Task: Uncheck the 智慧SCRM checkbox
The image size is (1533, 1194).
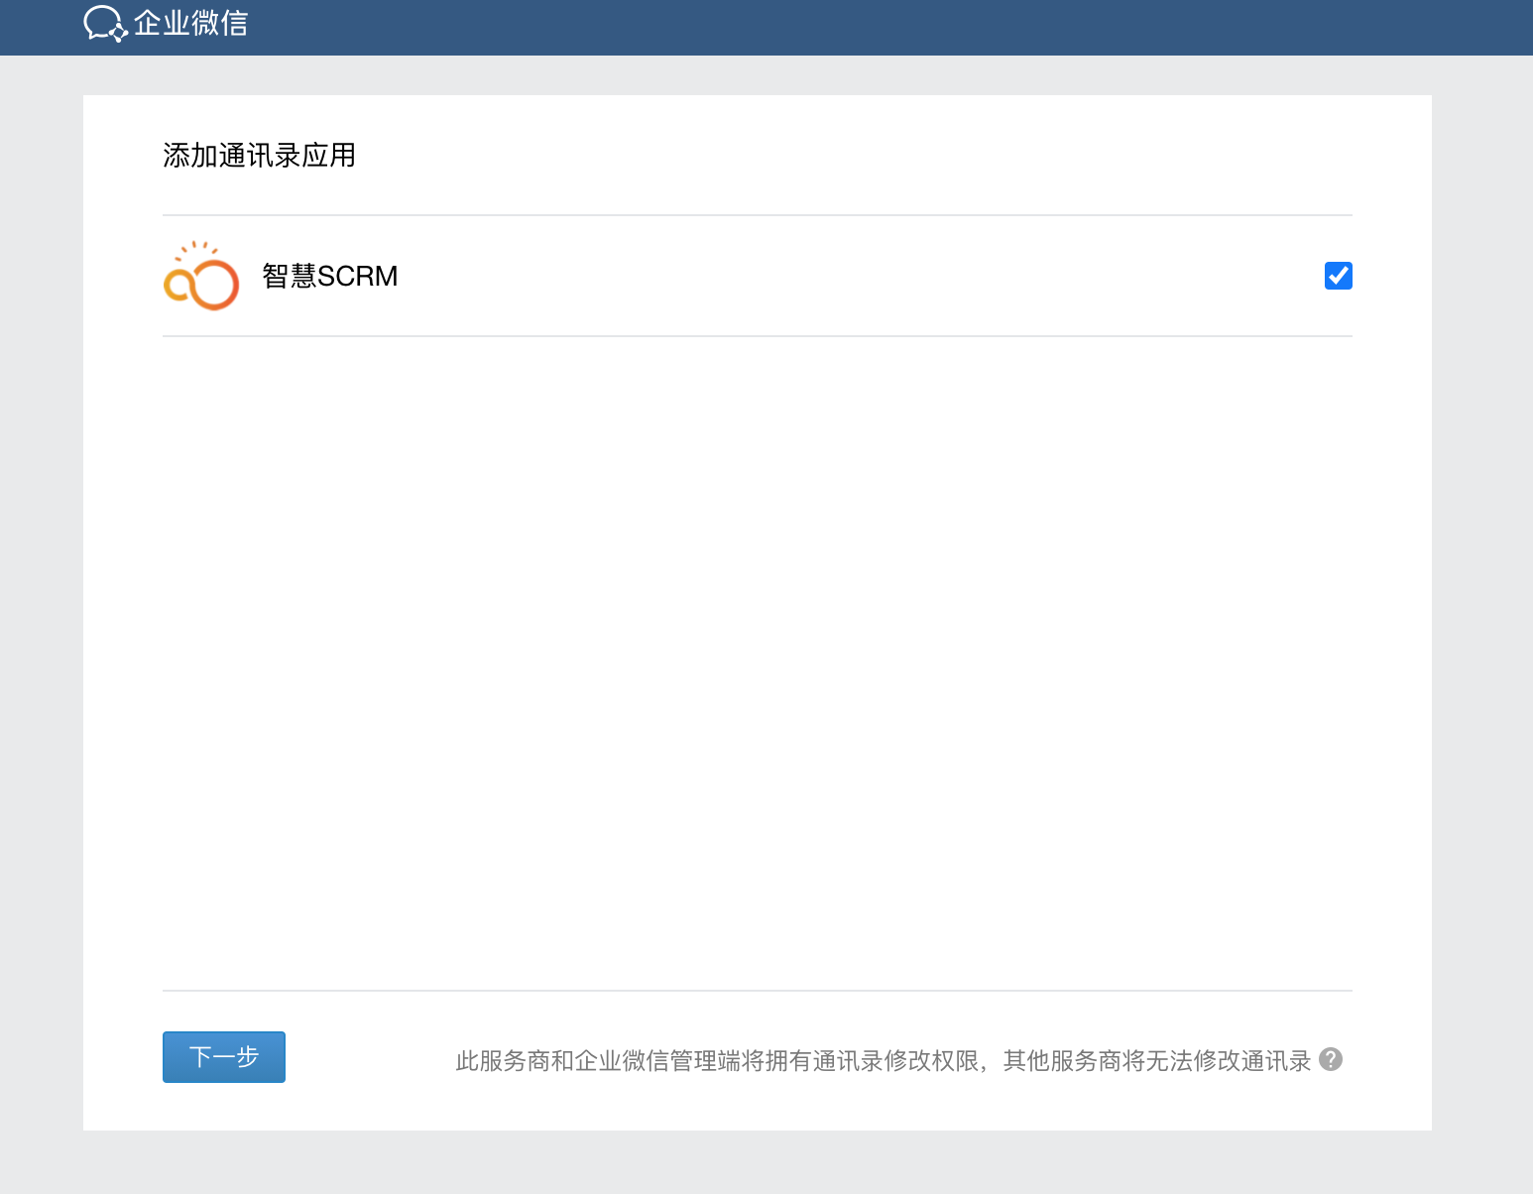Action: [x=1338, y=276]
